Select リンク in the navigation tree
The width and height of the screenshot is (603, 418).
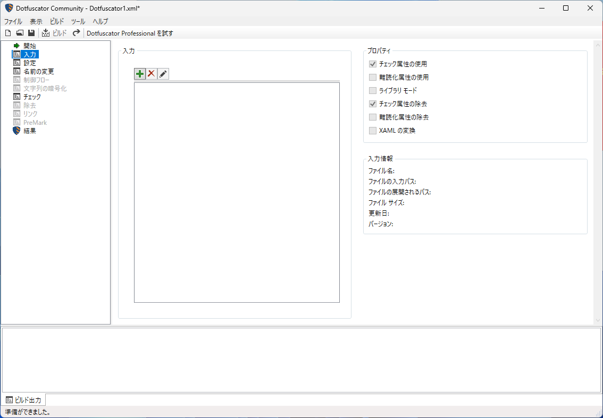(x=30, y=114)
